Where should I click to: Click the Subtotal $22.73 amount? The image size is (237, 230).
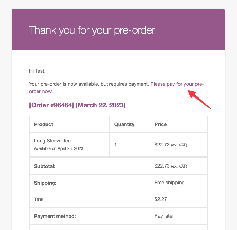tap(162, 166)
